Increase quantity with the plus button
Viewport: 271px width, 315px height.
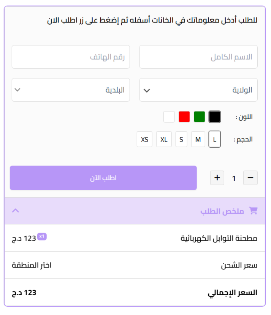[x=217, y=178]
